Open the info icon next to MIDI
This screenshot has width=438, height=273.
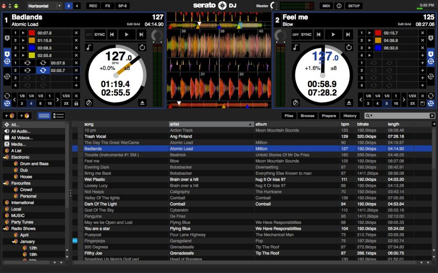pyautogui.click(x=339, y=6)
